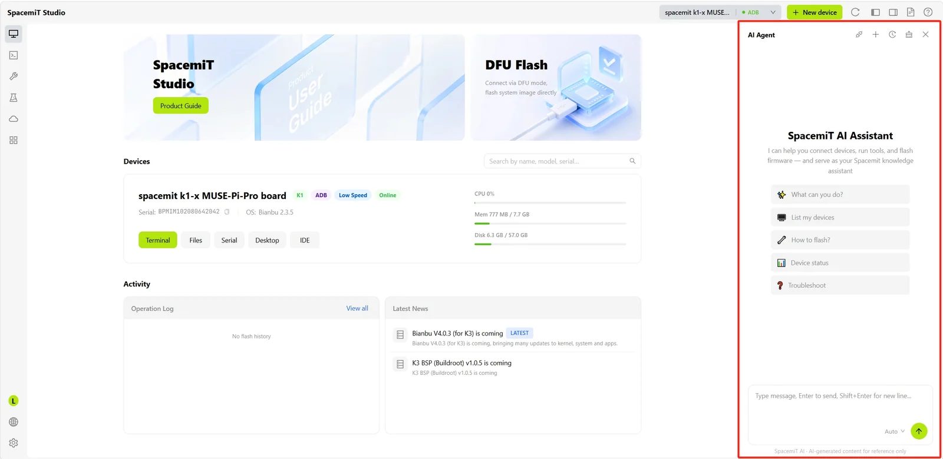Open the terminal icon in left sidebar

pyautogui.click(x=14, y=55)
